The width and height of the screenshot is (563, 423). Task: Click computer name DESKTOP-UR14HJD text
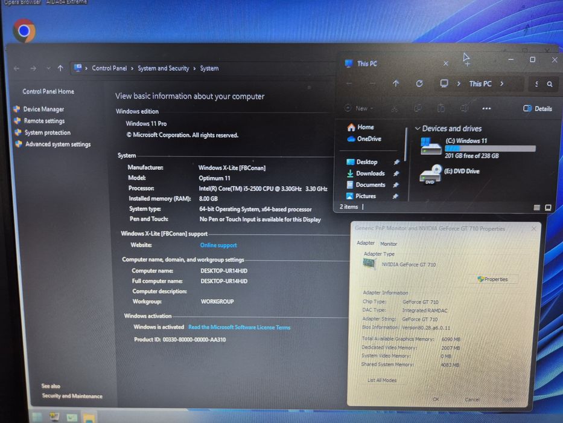coord(224,271)
